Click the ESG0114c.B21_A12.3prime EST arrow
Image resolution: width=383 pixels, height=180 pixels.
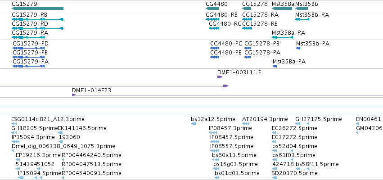pyautogui.click(x=14, y=124)
